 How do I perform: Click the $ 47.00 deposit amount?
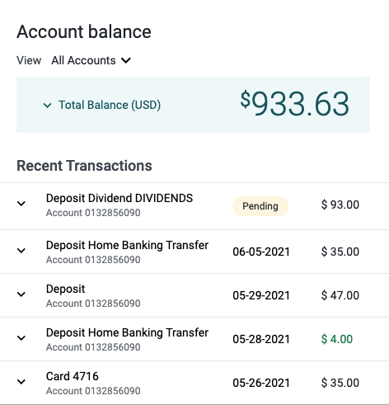coord(340,295)
